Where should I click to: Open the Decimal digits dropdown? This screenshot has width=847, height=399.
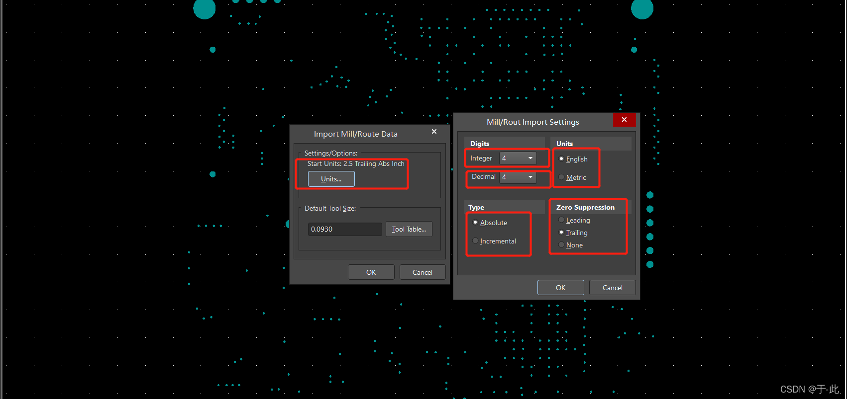tap(518, 177)
